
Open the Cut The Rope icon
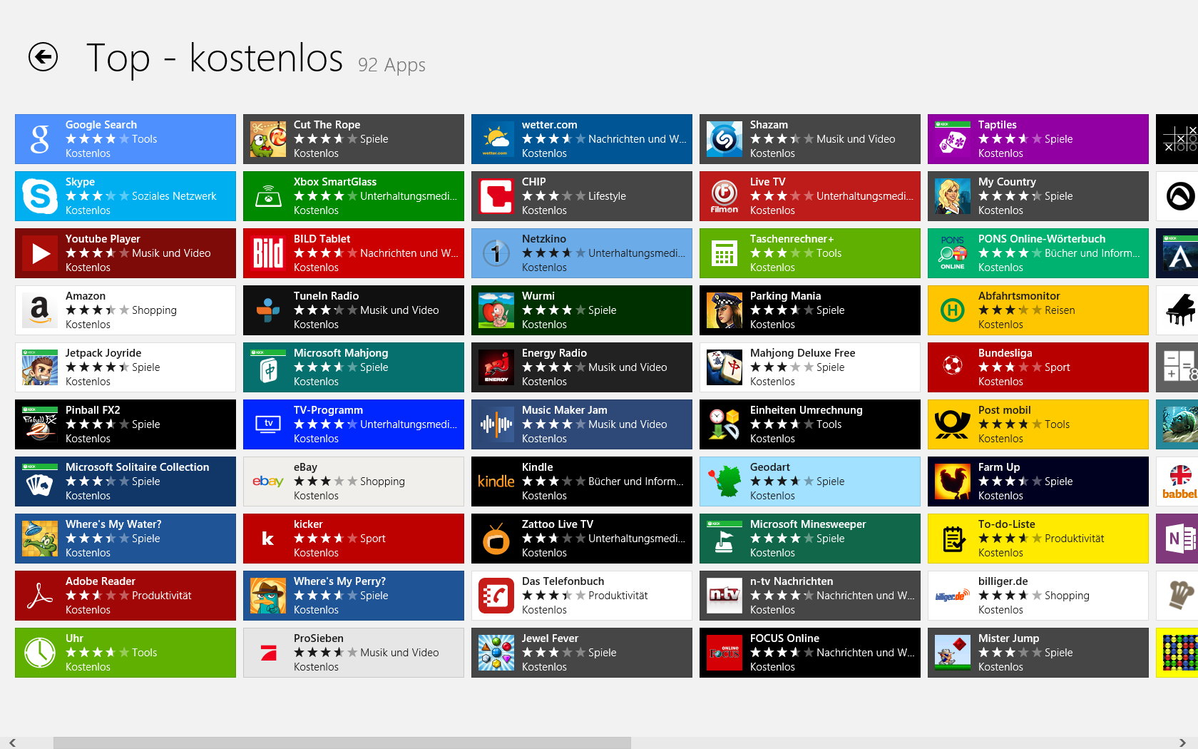(268, 139)
